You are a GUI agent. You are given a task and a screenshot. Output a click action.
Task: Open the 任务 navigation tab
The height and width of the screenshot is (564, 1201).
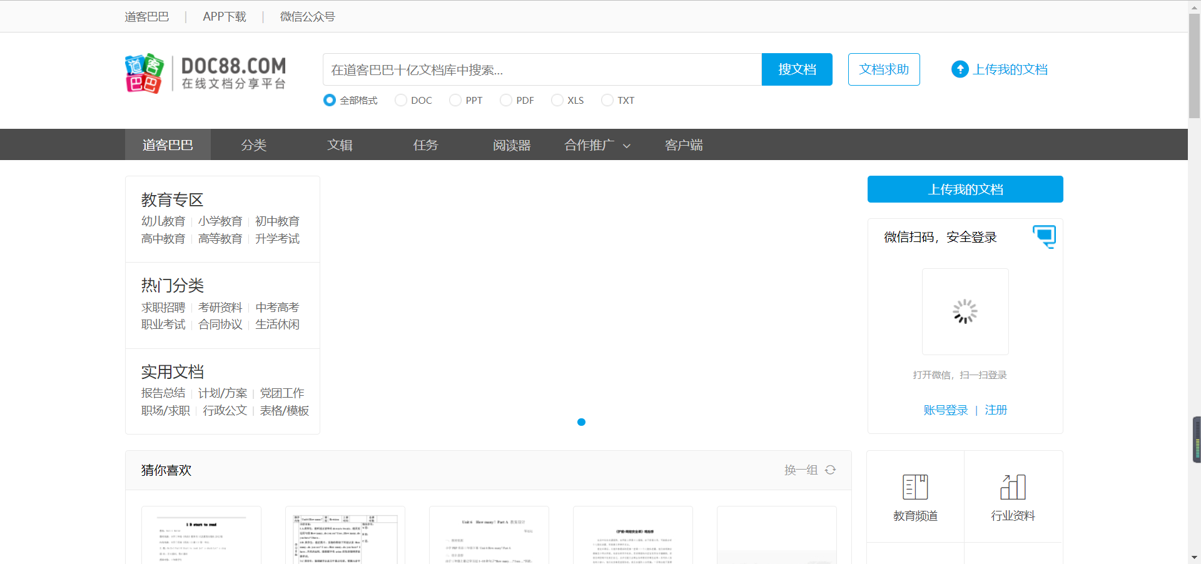(x=426, y=145)
